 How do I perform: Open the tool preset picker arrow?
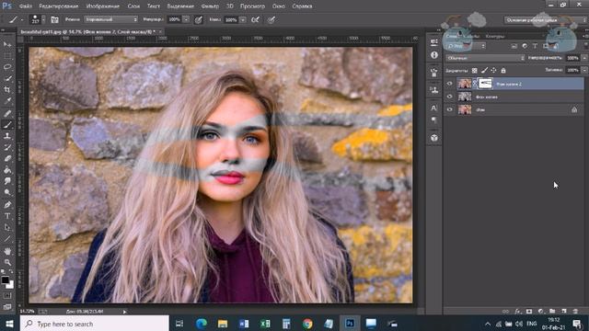(x=22, y=19)
